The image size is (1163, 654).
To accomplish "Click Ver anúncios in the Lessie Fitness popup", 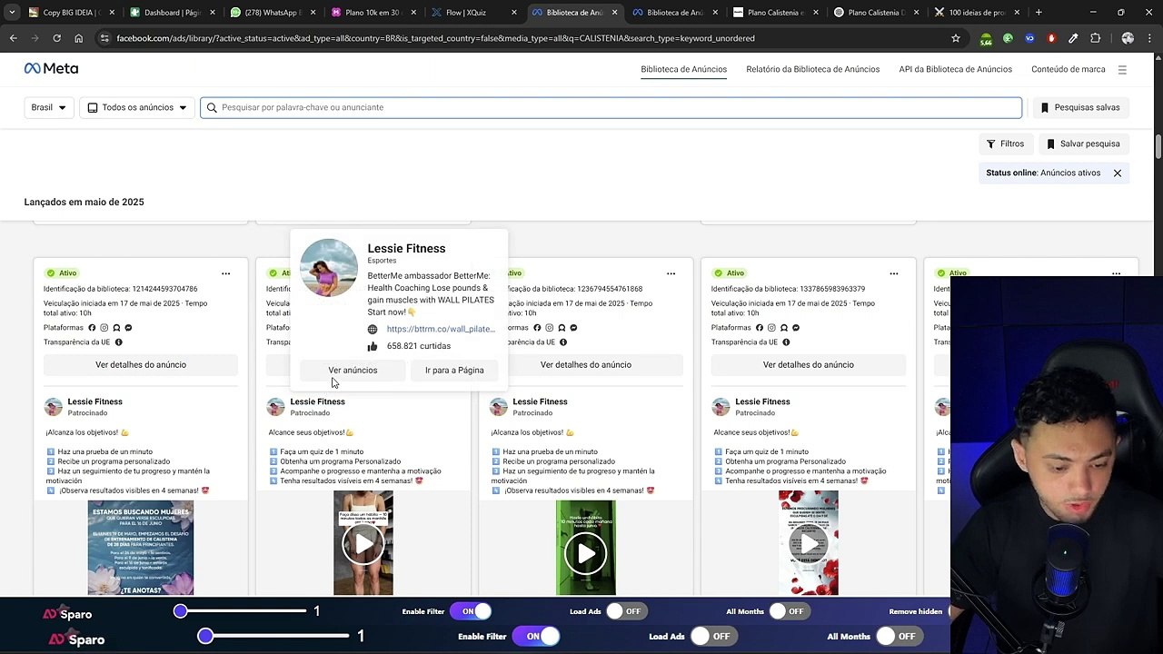I will click(353, 371).
